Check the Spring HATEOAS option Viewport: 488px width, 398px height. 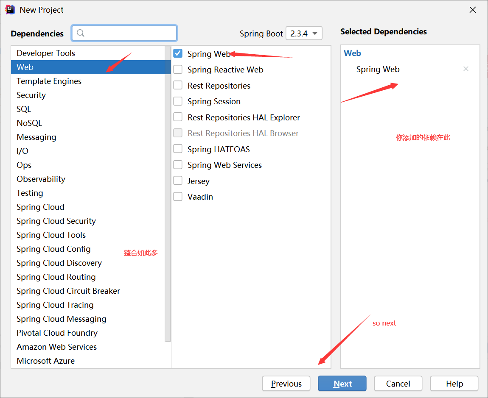pyautogui.click(x=178, y=149)
